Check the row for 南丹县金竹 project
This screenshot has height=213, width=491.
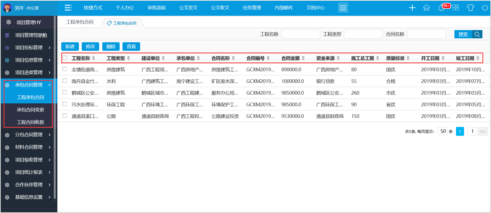click(65, 81)
